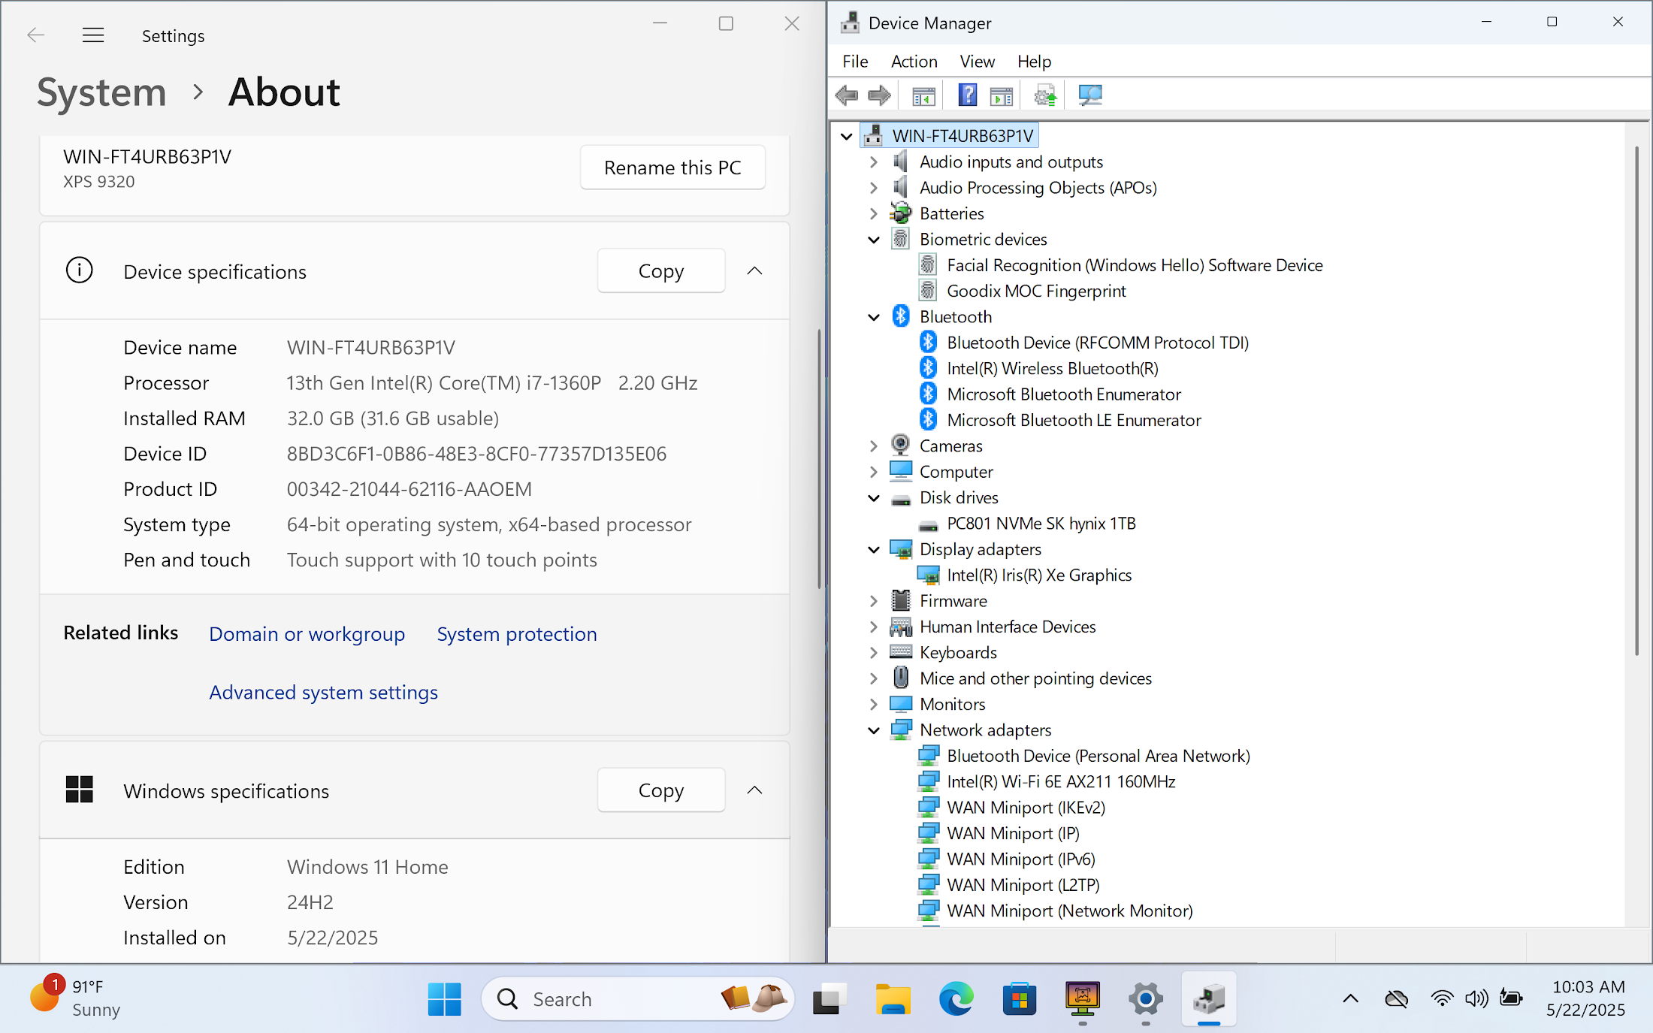Click the Rename this PC button

[x=672, y=168]
